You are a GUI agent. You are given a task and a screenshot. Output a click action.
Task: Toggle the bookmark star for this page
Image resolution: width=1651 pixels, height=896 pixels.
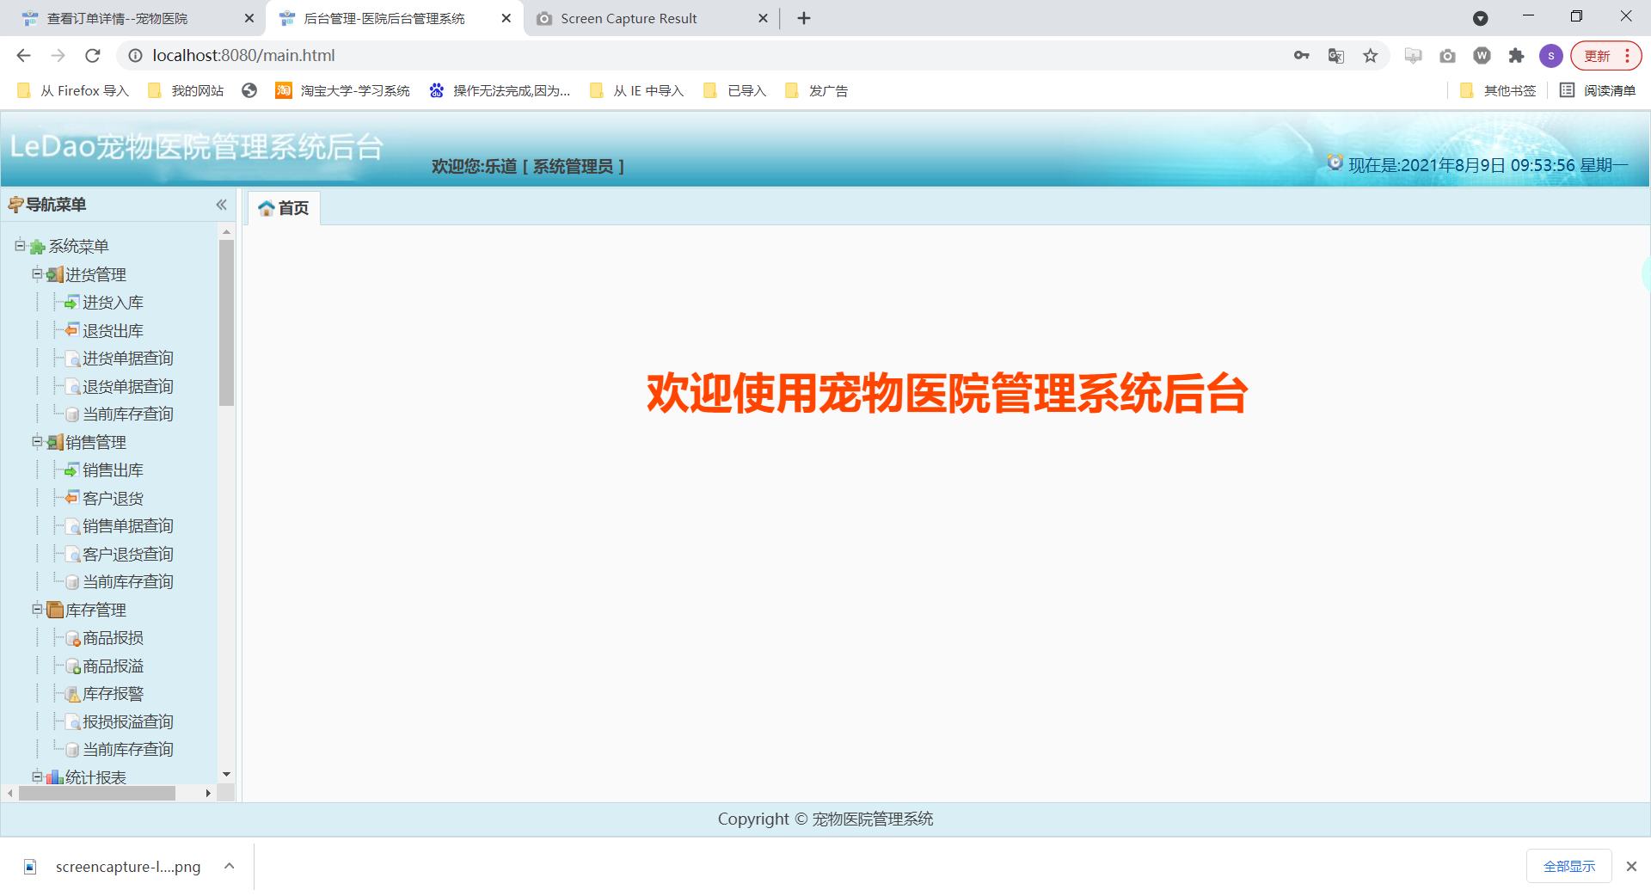[1369, 55]
